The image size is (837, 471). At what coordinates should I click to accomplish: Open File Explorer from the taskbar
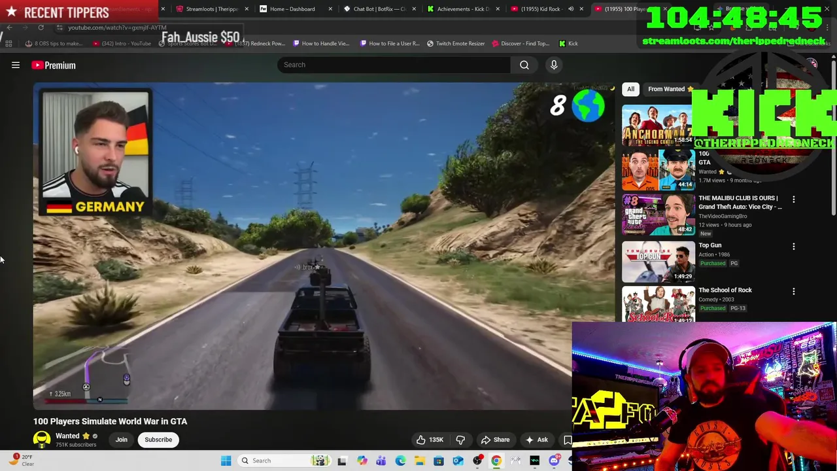pyautogui.click(x=419, y=461)
